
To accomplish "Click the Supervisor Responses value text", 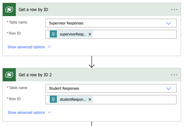I will click(x=66, y=23).
